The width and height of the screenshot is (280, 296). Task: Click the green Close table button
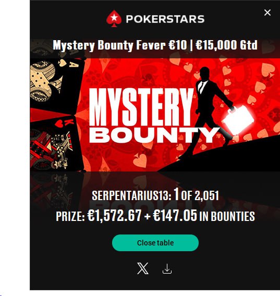(155, 243)
